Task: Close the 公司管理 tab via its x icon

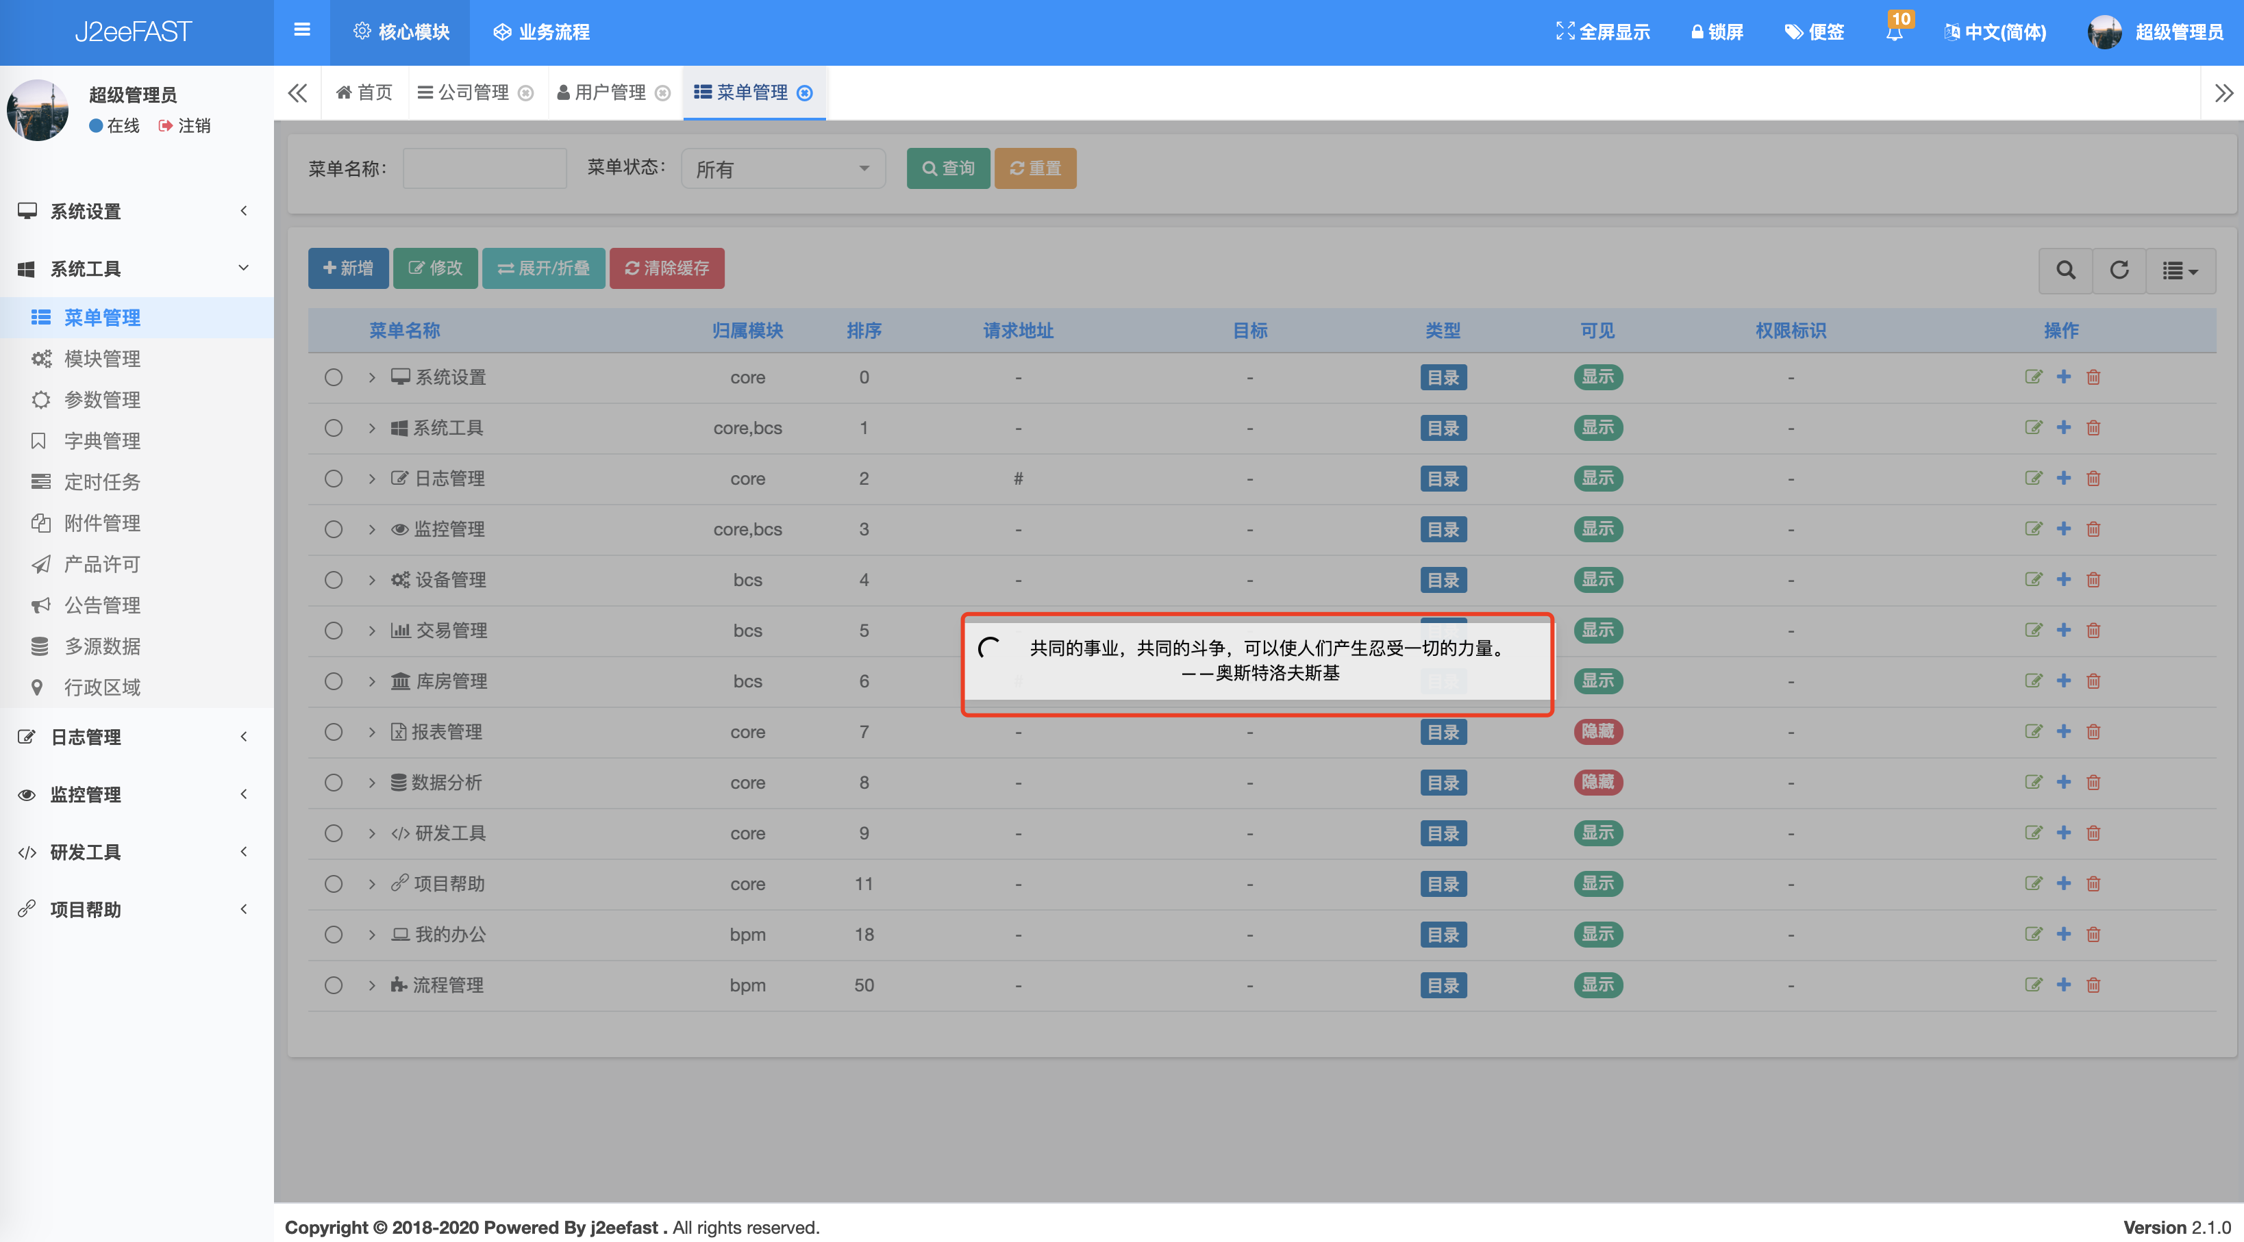Action: [525, 93]
